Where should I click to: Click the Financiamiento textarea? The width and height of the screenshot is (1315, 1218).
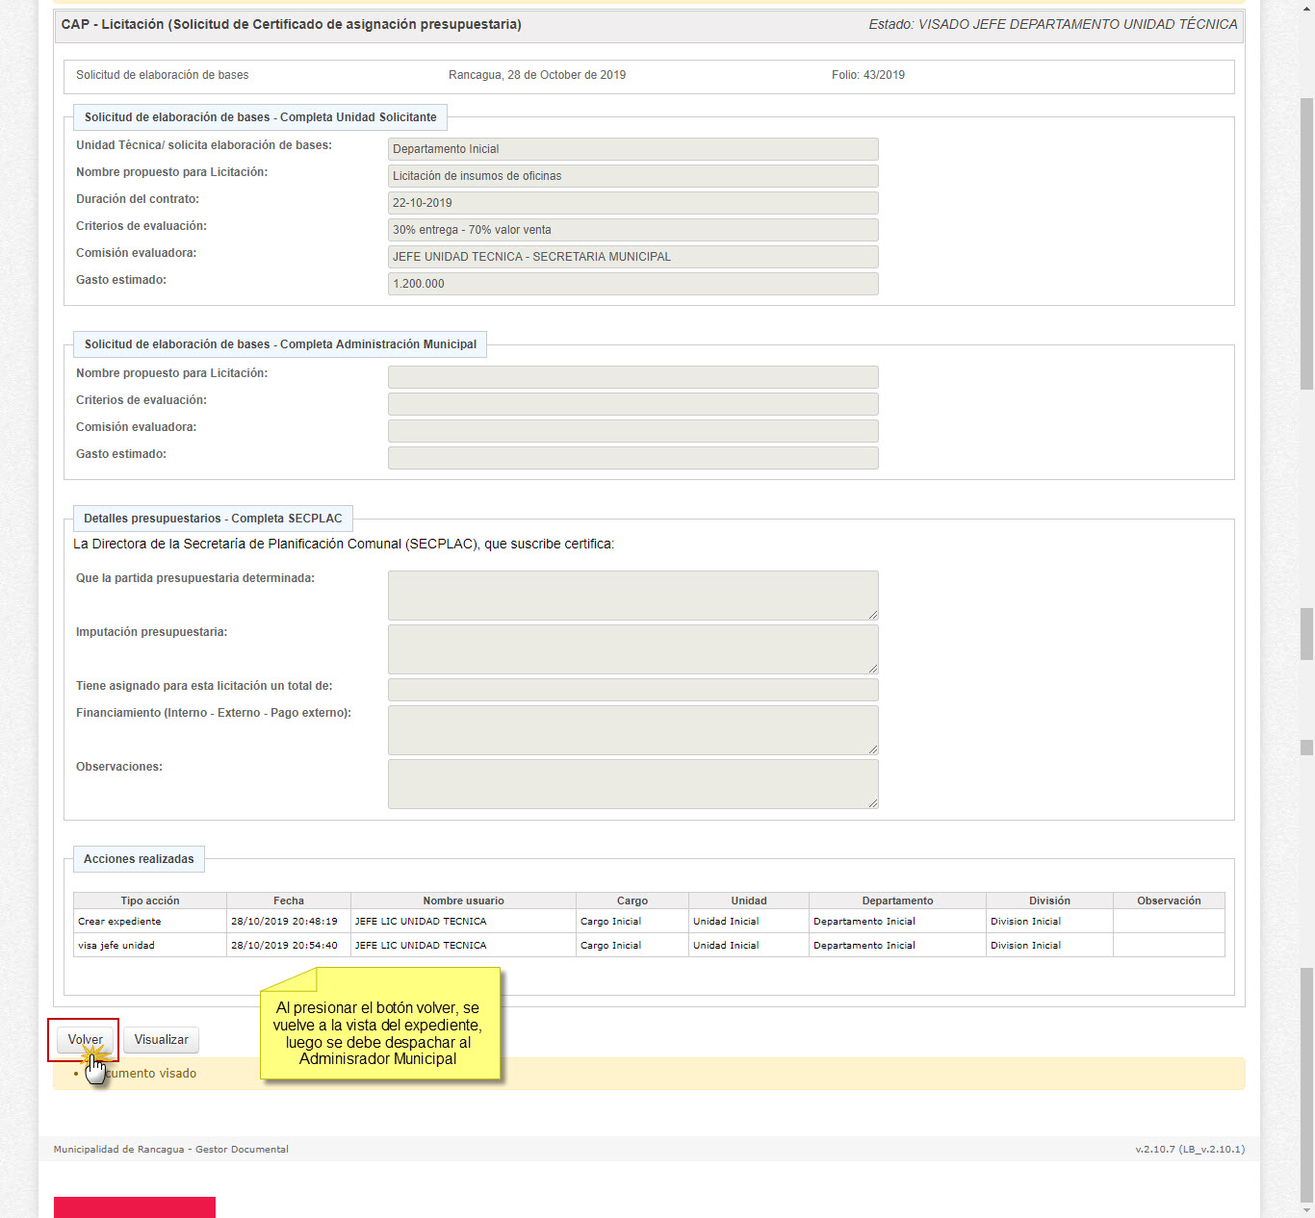point(633,730)
